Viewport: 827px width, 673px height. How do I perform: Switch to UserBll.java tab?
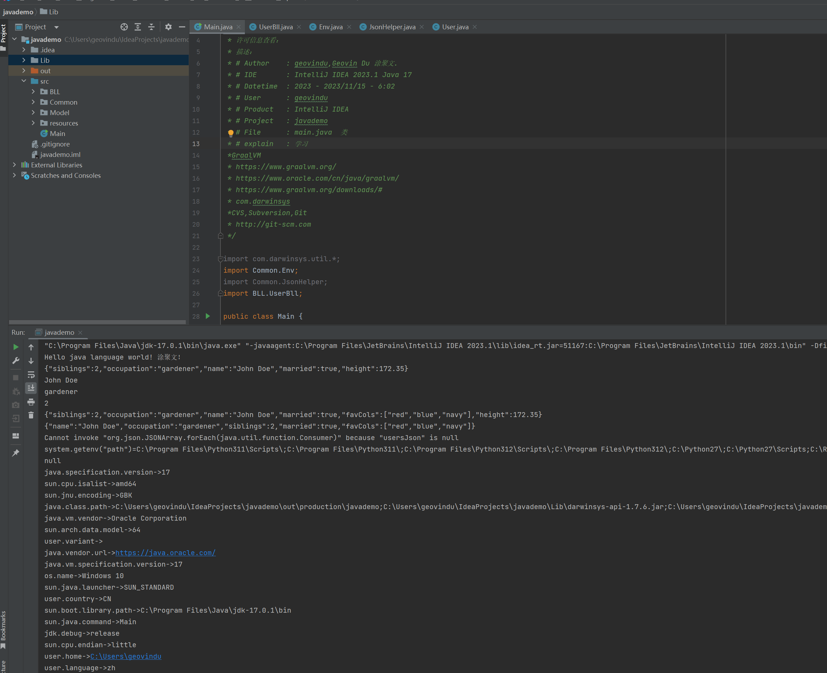click(x=275, y=27)
